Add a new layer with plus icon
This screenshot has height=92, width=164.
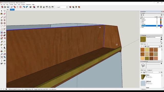tap(141, 15)
